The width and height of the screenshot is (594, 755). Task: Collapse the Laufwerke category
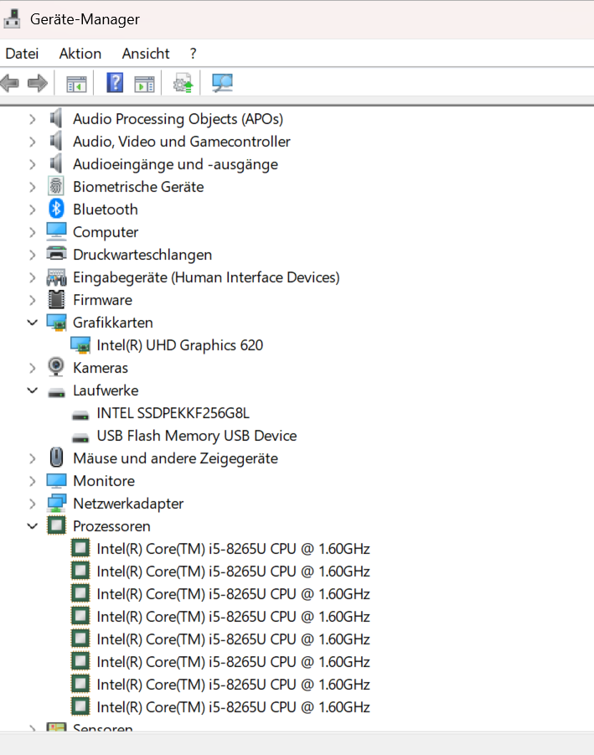tap(32, 390)
